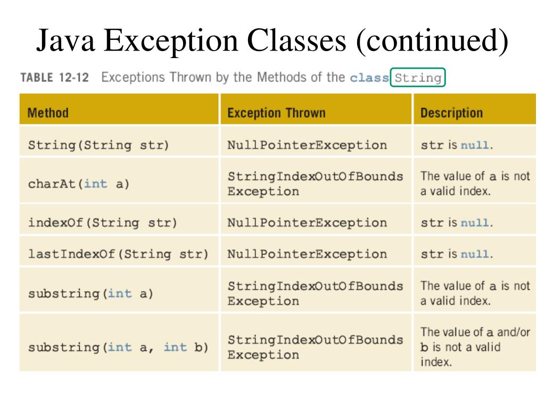Click the blue 'null' keyword in first row
Screen dimensions: 545x409
(475, 145)
